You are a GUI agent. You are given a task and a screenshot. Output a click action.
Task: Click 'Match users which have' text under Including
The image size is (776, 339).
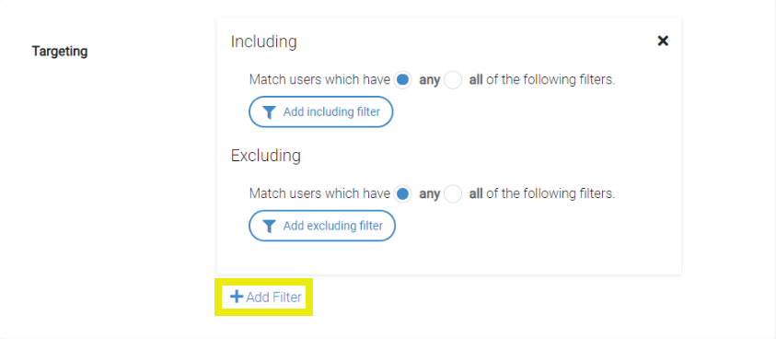point(319,80)
